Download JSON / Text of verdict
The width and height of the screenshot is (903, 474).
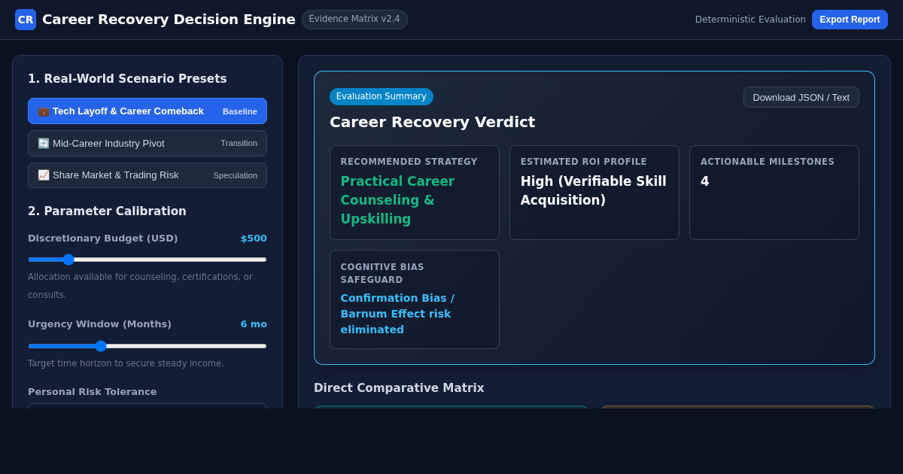click(x=801, y=97)
